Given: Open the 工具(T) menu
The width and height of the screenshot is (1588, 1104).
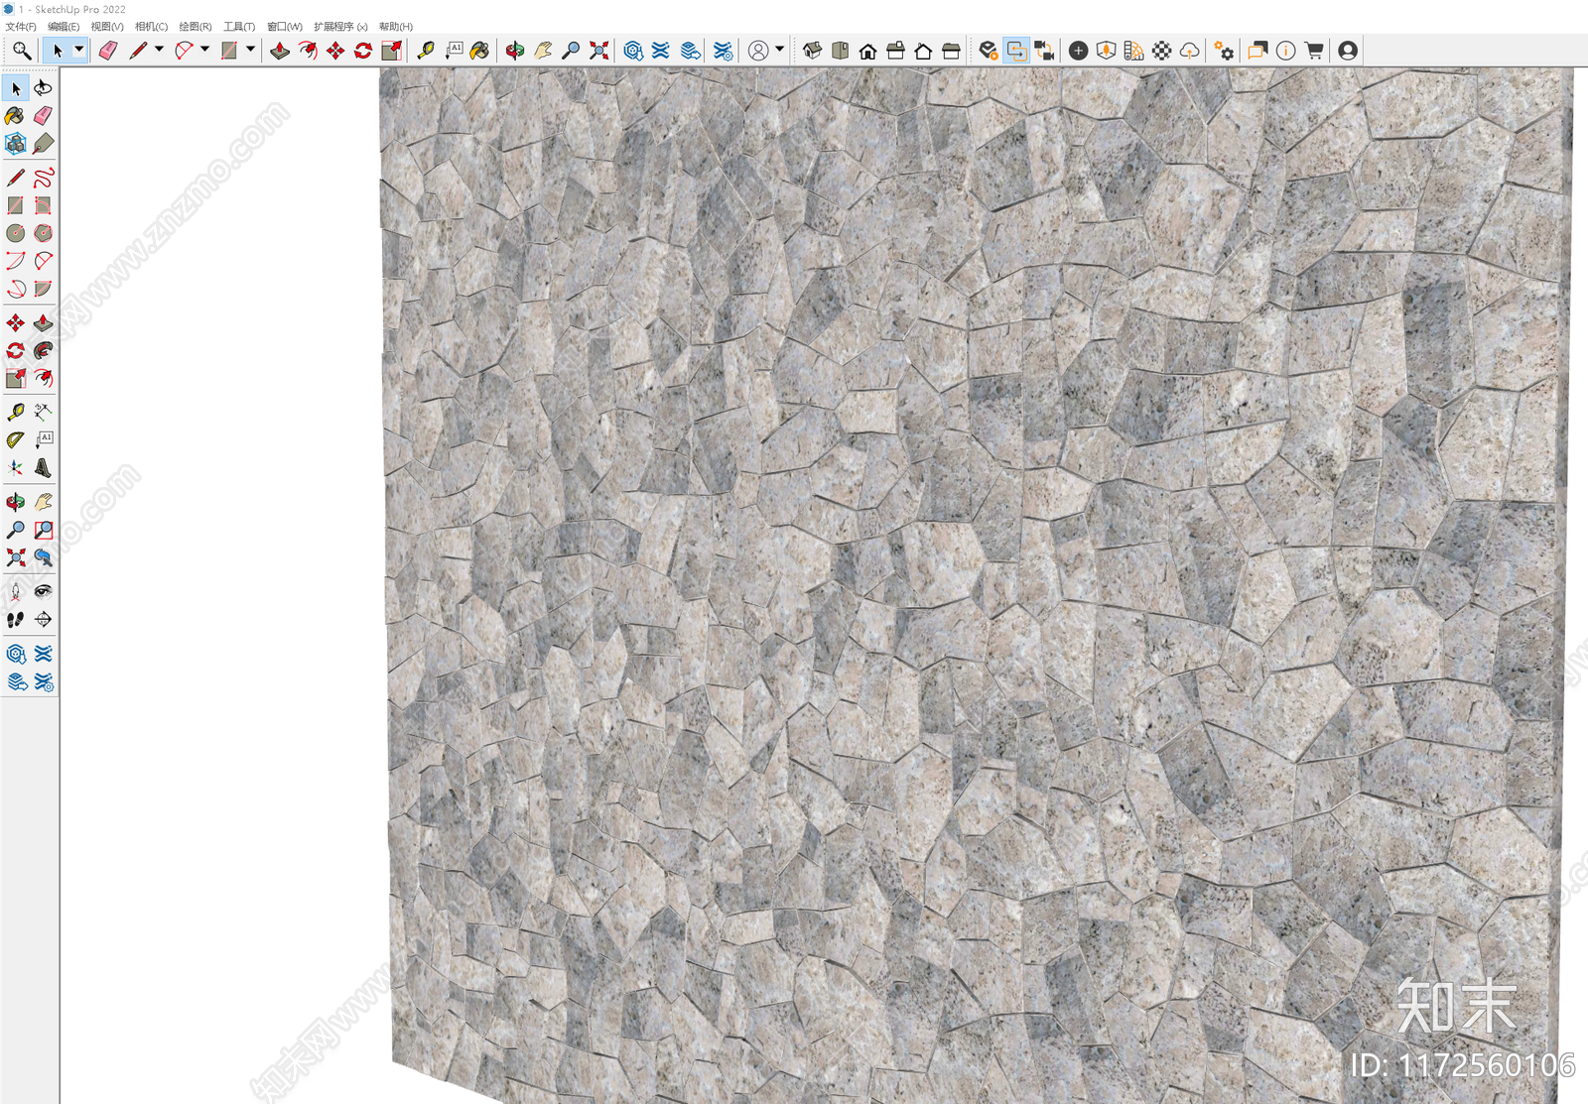Looking at the screenshot, I should point(239,27).
